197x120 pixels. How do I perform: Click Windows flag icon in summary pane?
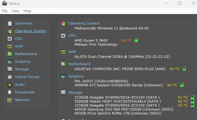(x=63, y=24)
